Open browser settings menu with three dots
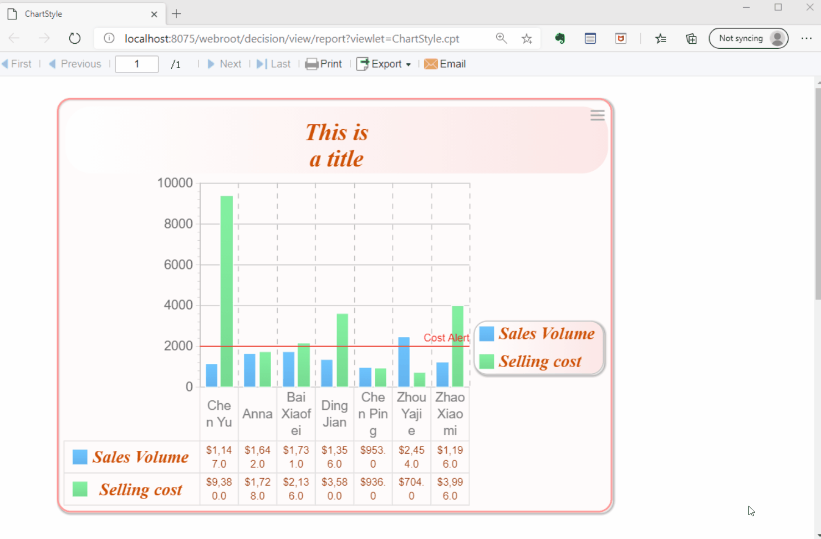The width and height of the screenshot is (821, 539). (807, 38)
